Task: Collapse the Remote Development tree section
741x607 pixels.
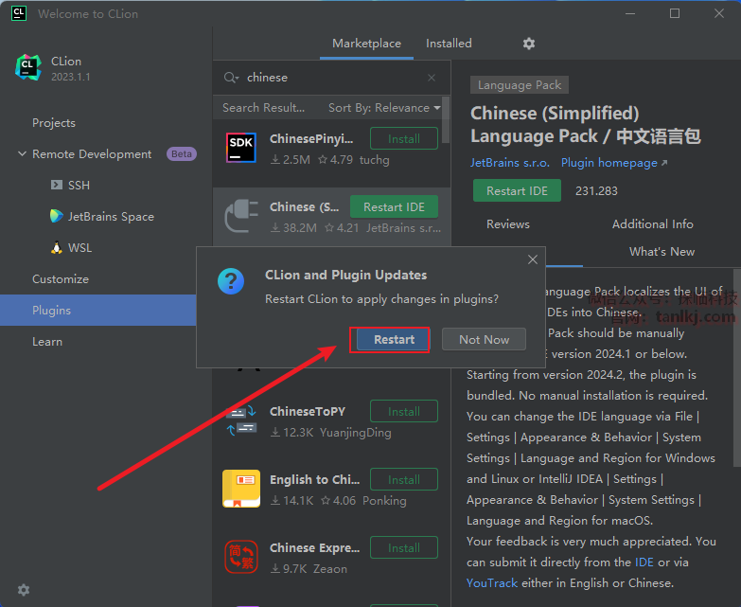Action: coord(22,154)
